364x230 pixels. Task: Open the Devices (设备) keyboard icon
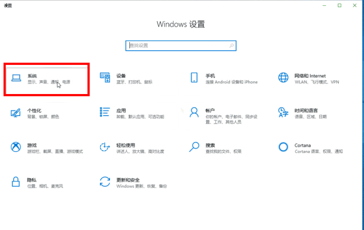(x=105, y=78)
